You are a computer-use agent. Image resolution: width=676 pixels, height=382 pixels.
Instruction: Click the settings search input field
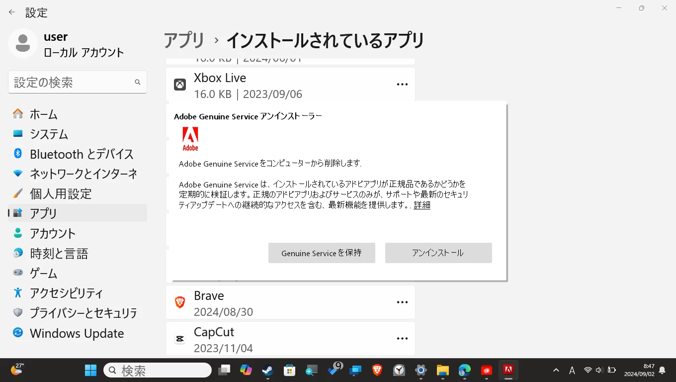pyautogui.click(x=78, y=82)
